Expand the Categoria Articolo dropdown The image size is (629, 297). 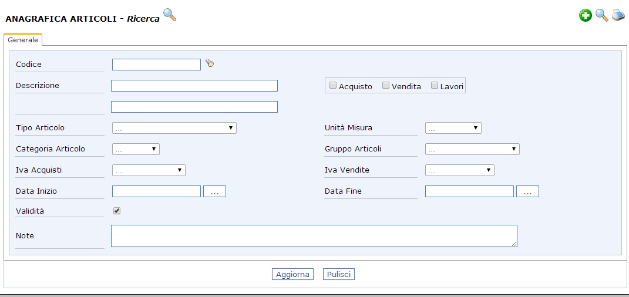[x=136, y=149]
